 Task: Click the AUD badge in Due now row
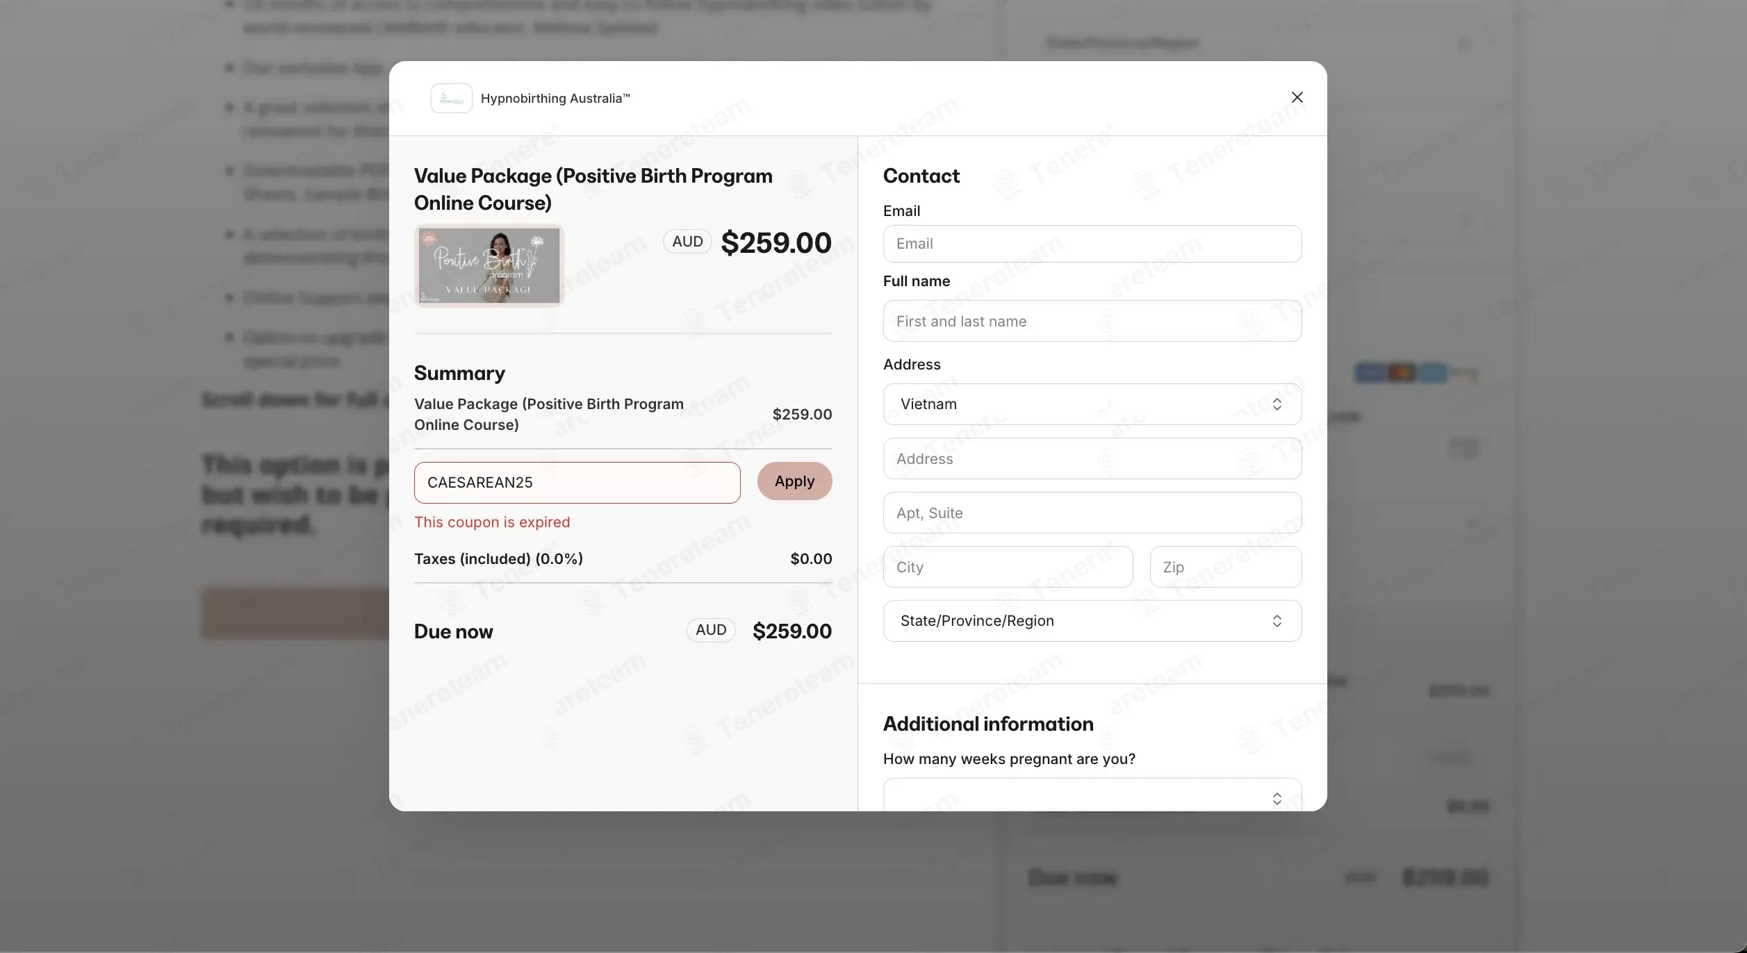click(x=711, y=630)
